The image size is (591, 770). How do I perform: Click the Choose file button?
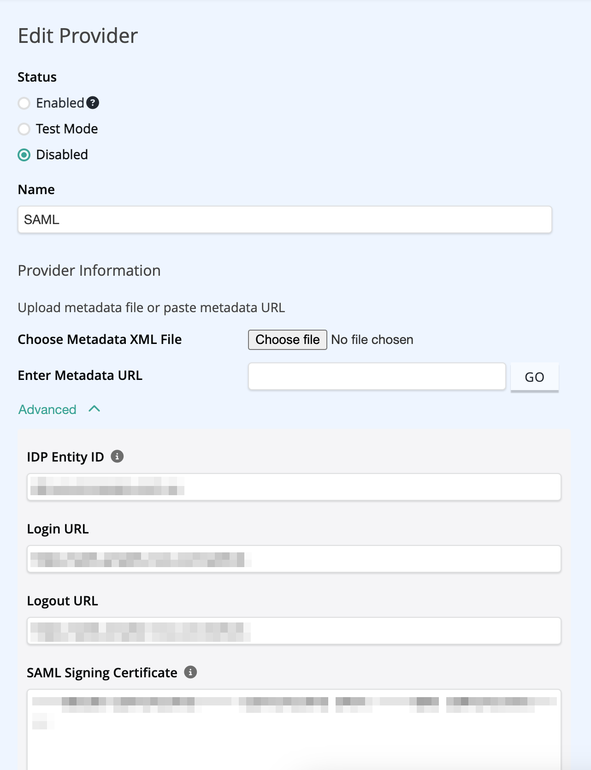coord(288,340)
